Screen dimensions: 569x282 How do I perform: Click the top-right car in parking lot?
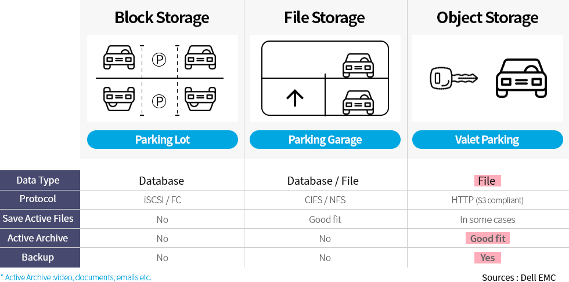[200, 58]
